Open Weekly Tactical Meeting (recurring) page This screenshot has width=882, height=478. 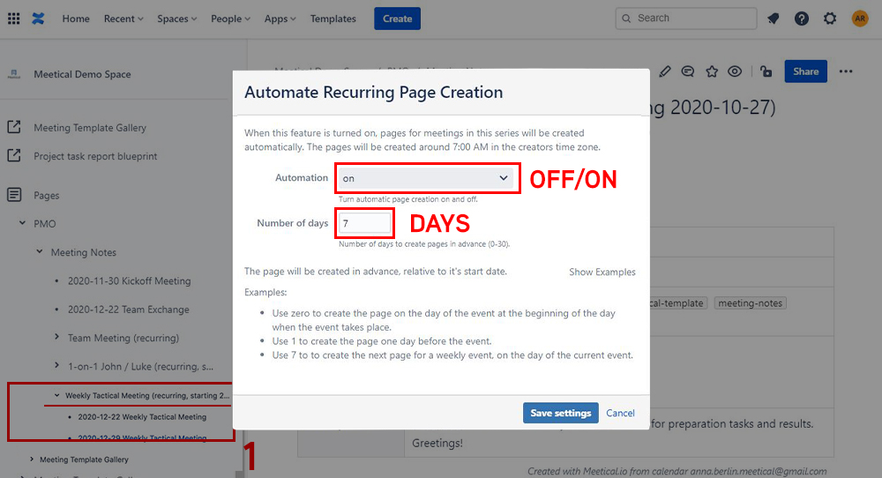(147, 395)
